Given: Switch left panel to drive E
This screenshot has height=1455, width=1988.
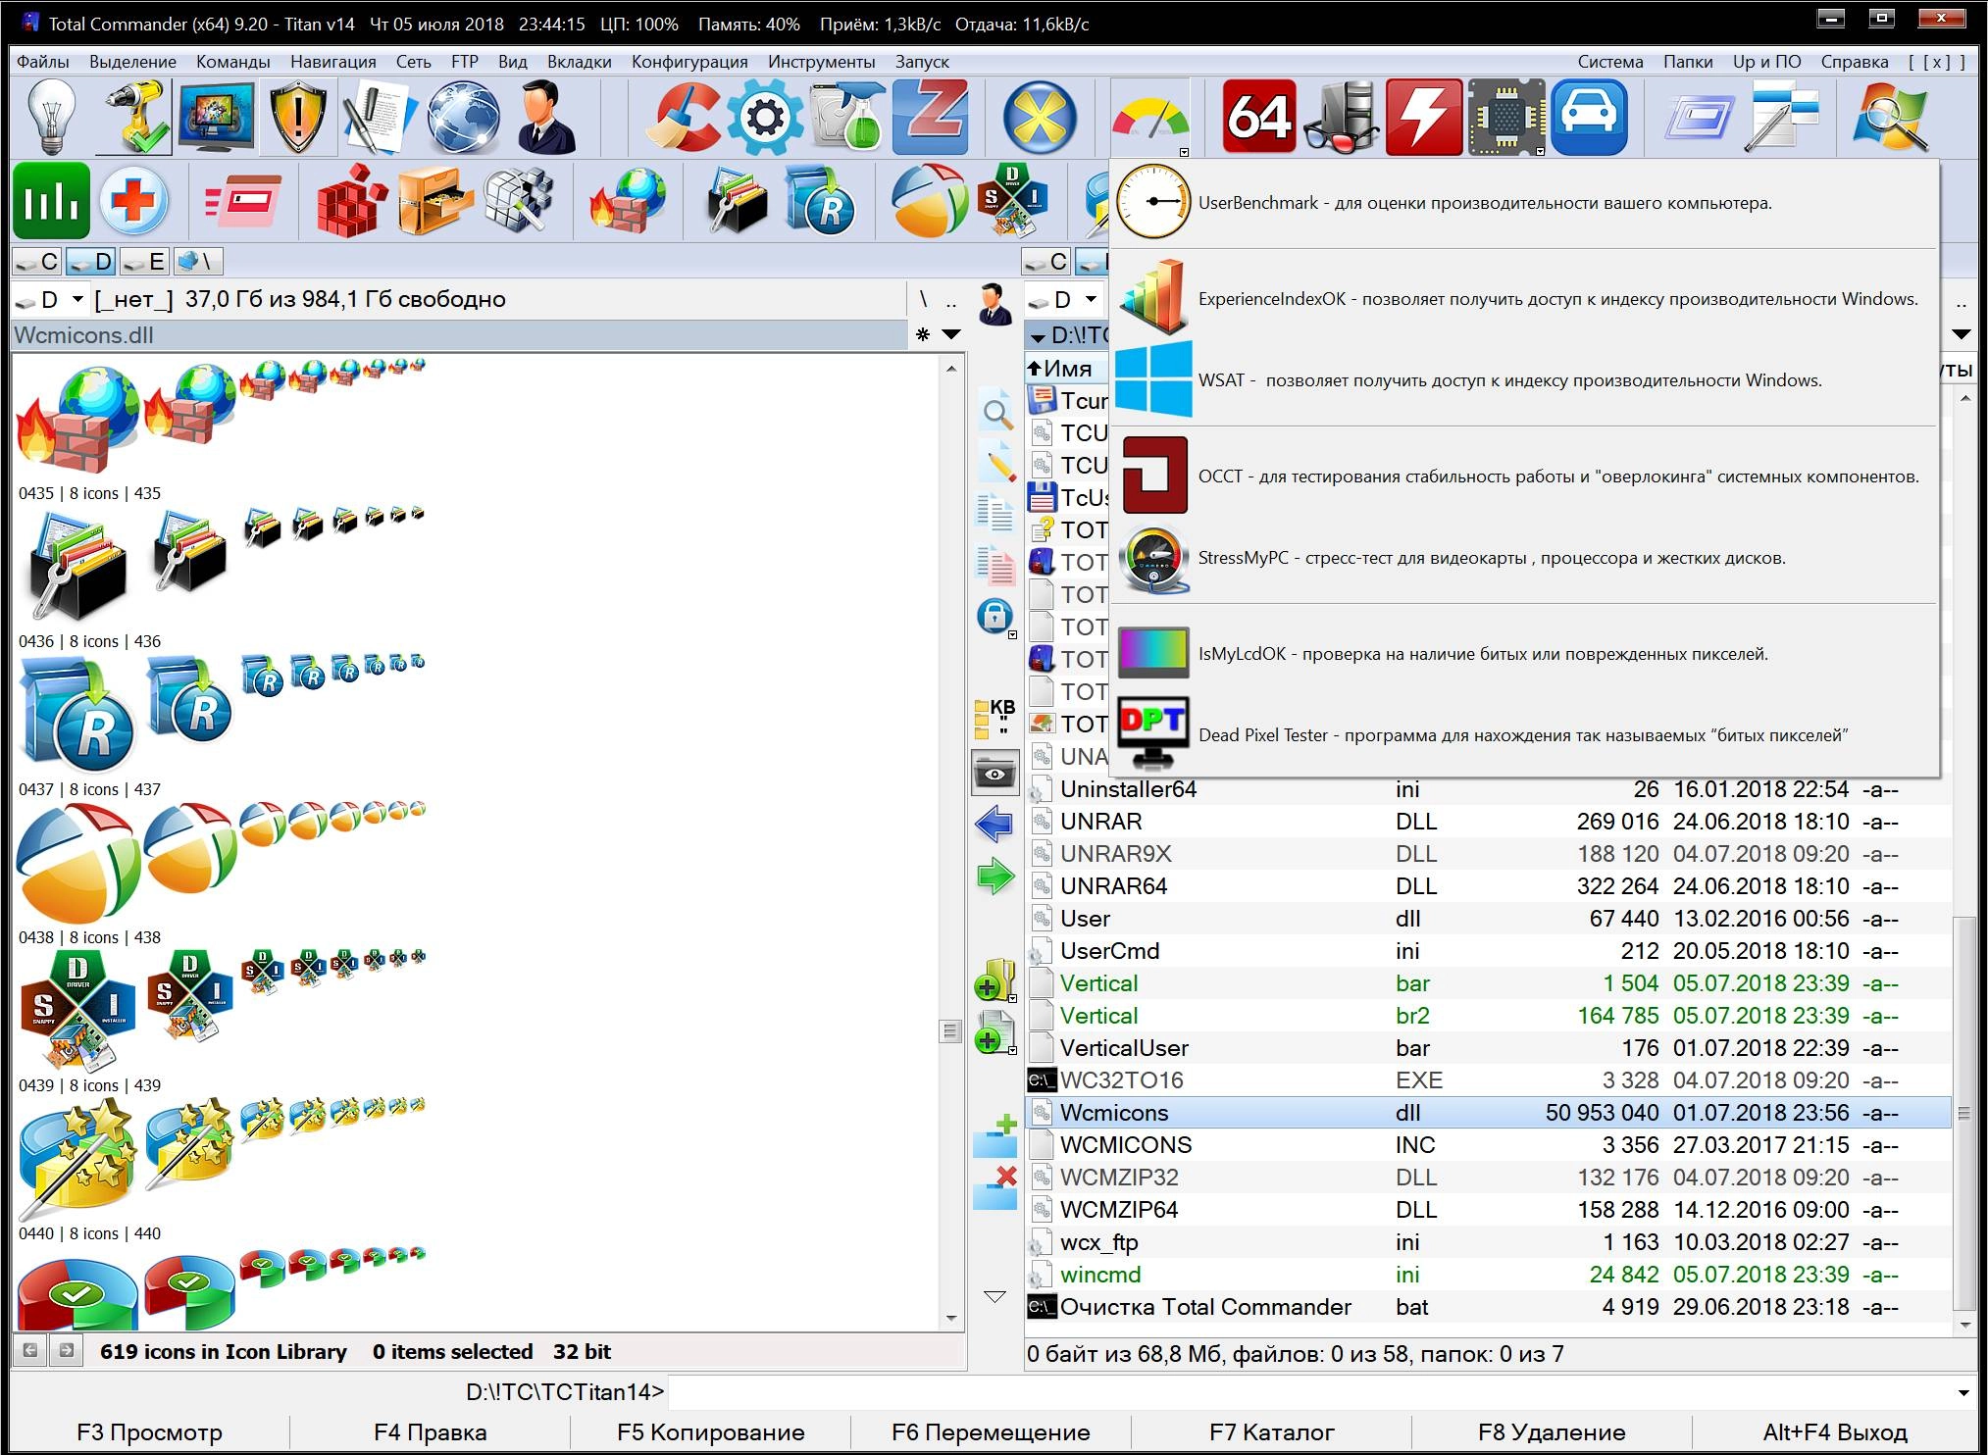Looking at the screenshot, I should point(145,262).
